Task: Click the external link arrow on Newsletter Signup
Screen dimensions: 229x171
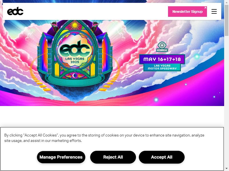Action: click(x=205, y=8)
